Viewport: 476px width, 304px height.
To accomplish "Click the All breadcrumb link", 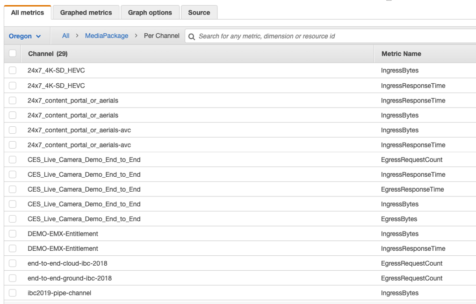I will click(x=65, y=36).
